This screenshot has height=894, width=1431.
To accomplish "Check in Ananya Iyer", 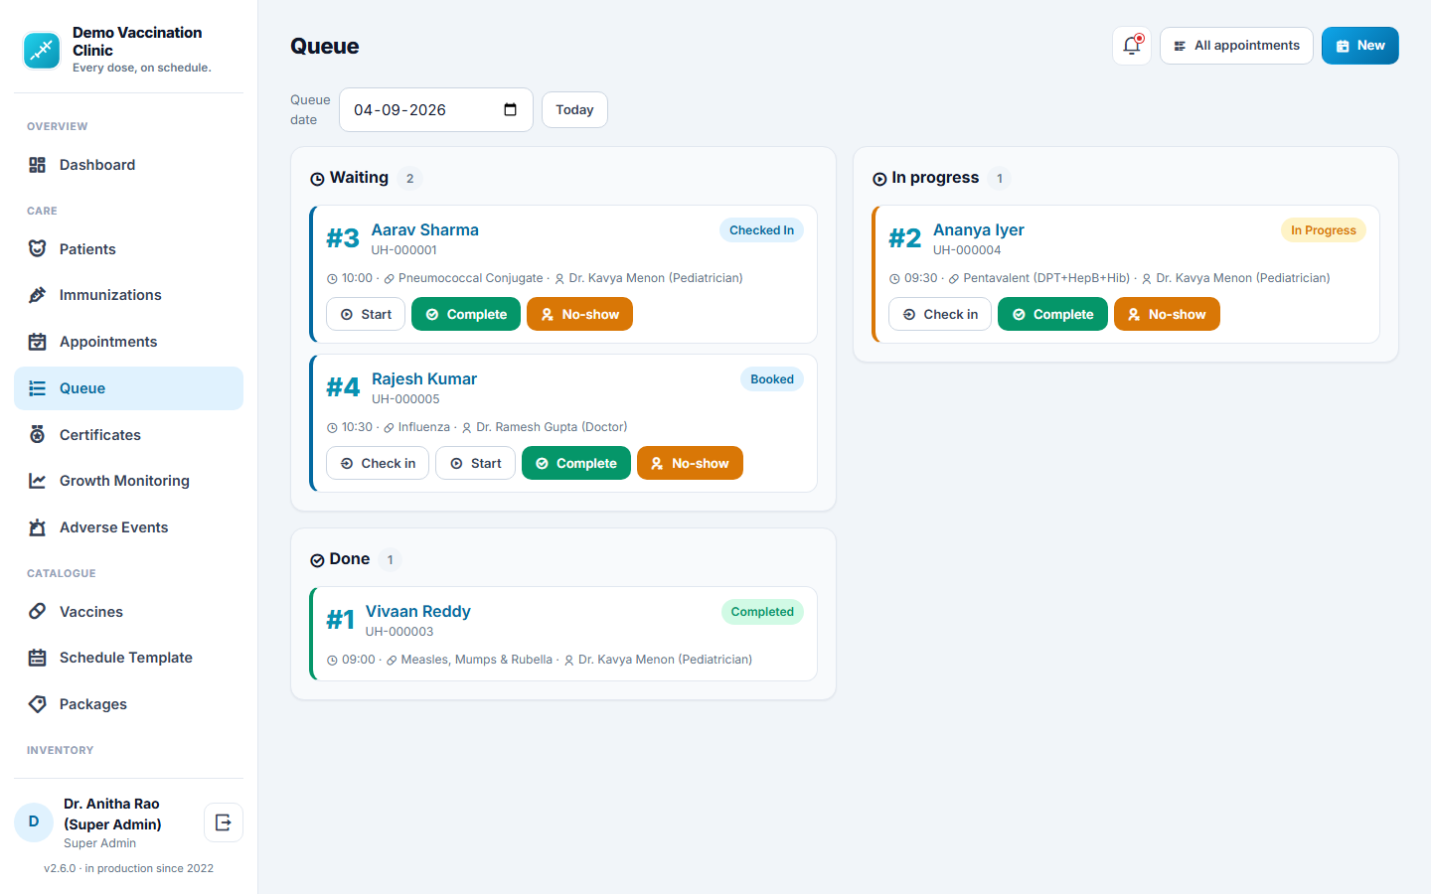I will tap(940, 314).
